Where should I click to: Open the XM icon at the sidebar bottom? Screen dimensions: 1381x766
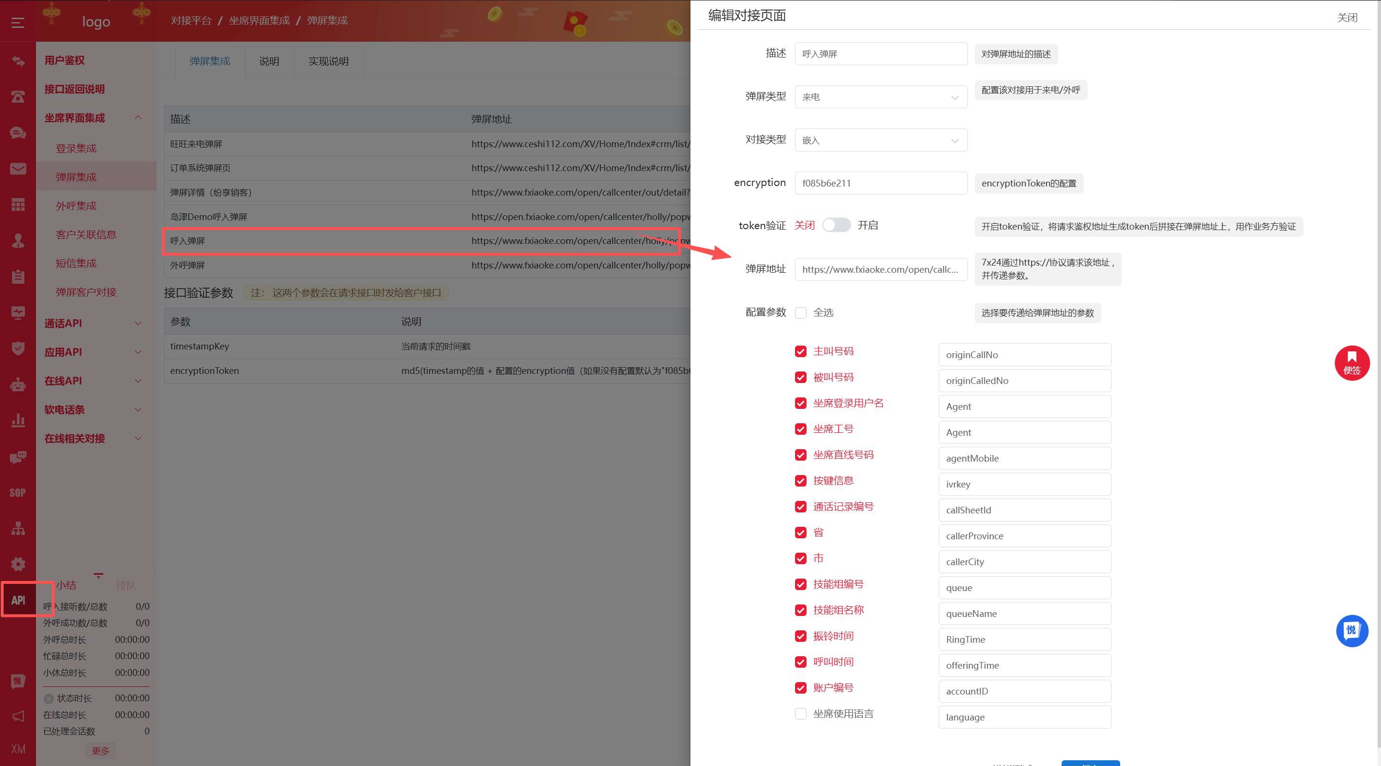pyautogui.click(x=18, y=749)
